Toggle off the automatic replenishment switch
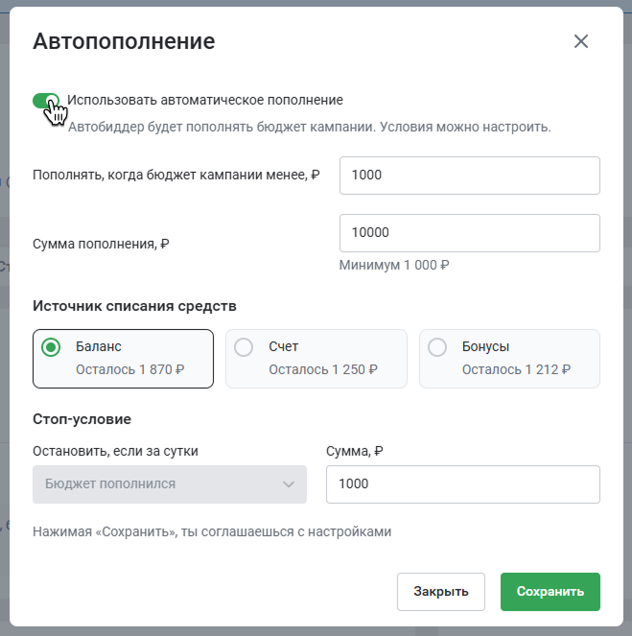This screenshot has height=636, width=632. tap(46, 100)
